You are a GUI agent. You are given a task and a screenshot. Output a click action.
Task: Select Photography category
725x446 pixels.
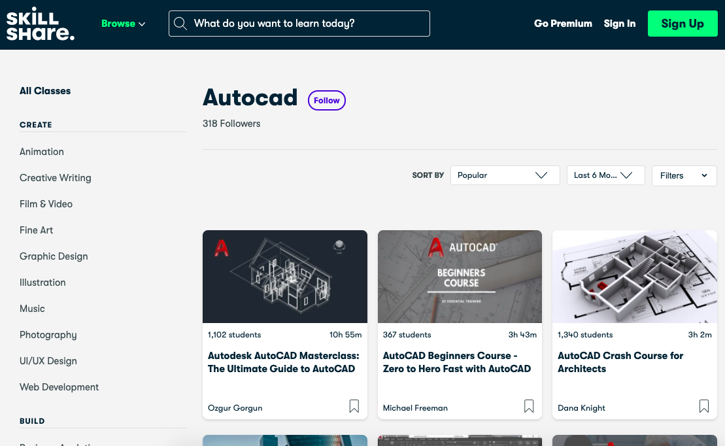pyautogui.click(x=48, y=335)
